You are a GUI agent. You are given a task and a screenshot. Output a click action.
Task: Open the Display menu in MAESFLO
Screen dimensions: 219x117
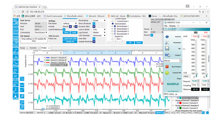pos(173,26)
